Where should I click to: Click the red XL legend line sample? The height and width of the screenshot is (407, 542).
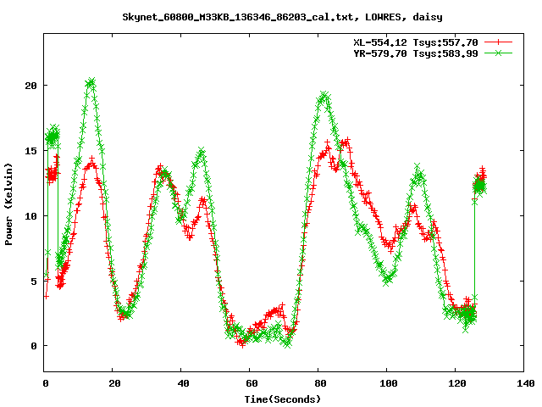[498, 42]
